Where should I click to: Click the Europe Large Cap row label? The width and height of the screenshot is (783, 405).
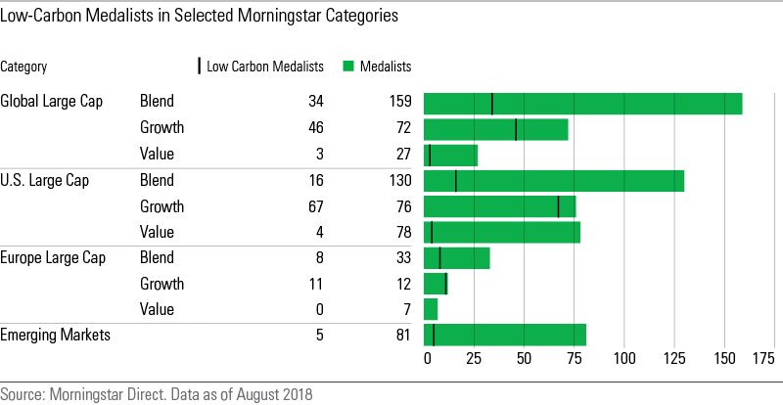click(53, 258)
